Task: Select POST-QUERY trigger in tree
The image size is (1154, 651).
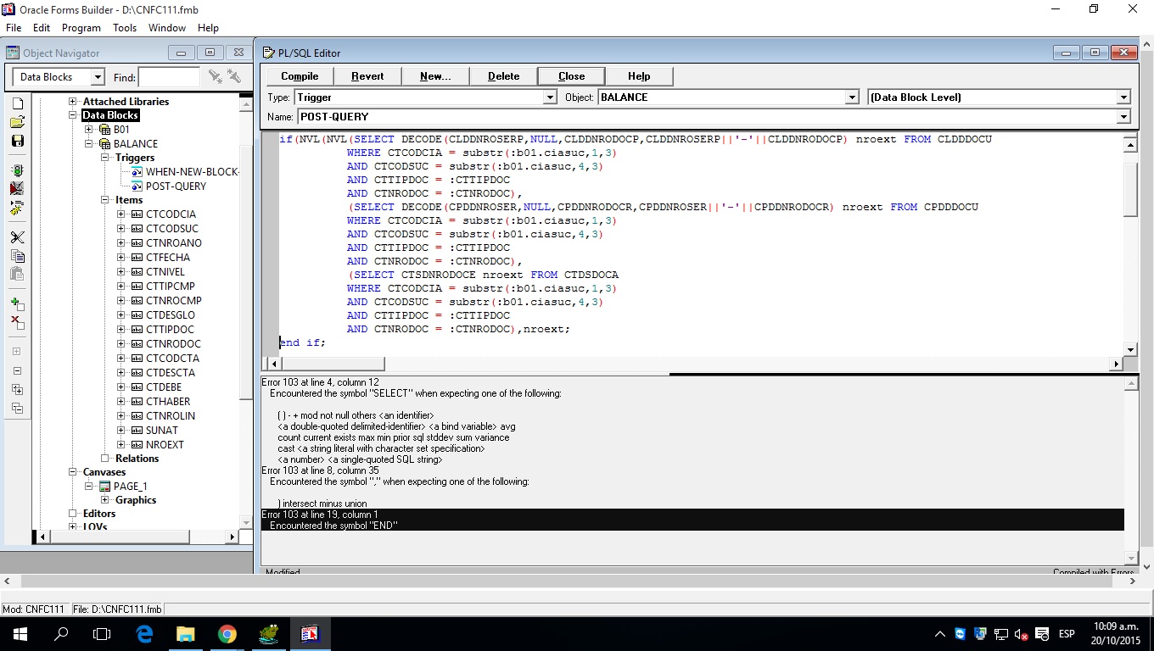Action: 176,186
